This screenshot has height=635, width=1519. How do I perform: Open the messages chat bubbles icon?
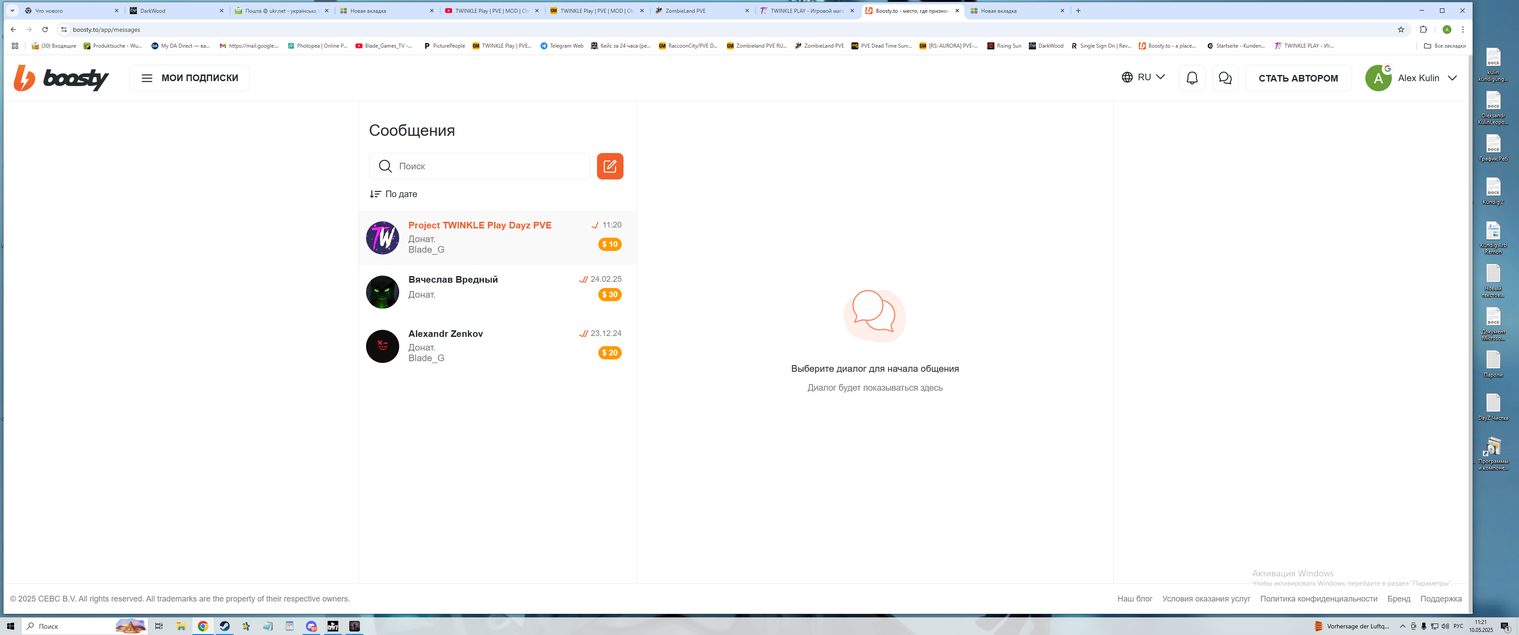(x=1225, y=78)
